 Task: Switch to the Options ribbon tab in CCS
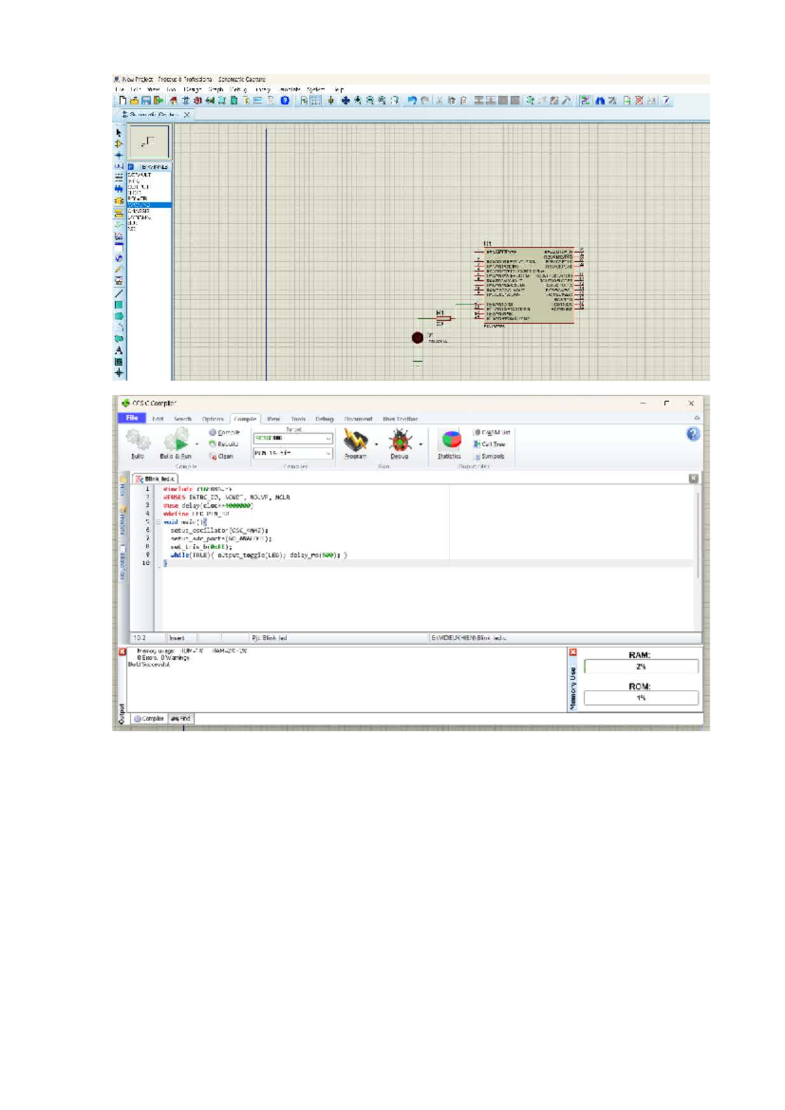click(213, 419)
